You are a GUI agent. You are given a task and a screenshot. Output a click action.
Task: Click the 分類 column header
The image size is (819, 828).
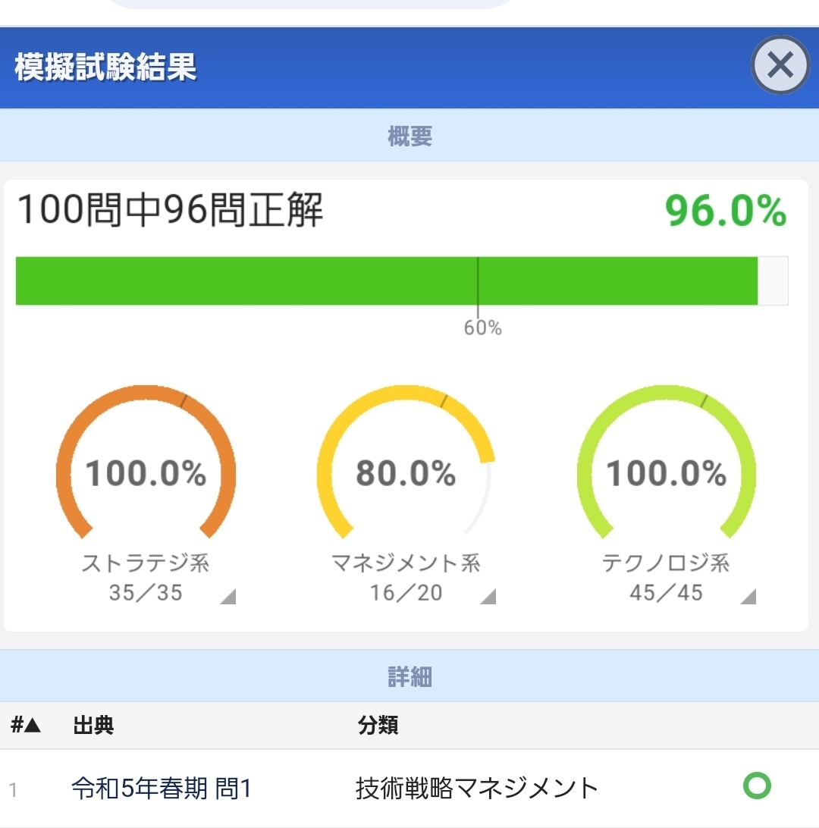tap(378, 725)
